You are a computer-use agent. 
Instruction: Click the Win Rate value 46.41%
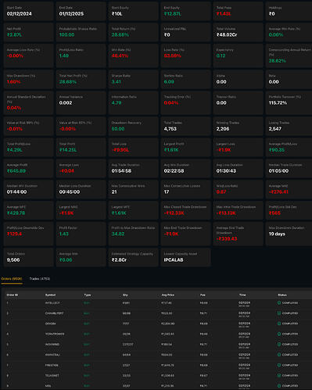(x=120, y=55)
